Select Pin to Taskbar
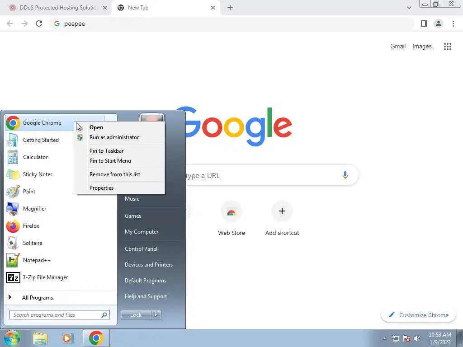Viewport: 463px width, 347px height. [x=106, y=151]
